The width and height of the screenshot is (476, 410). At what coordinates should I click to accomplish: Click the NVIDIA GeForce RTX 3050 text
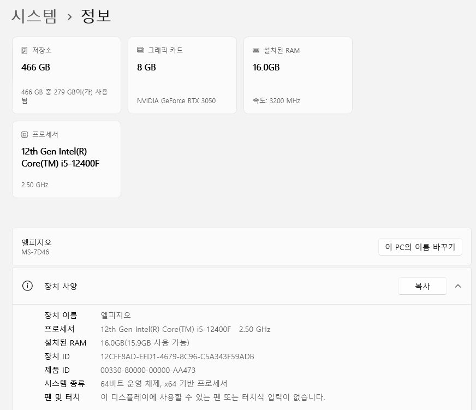tap(176, 101)
